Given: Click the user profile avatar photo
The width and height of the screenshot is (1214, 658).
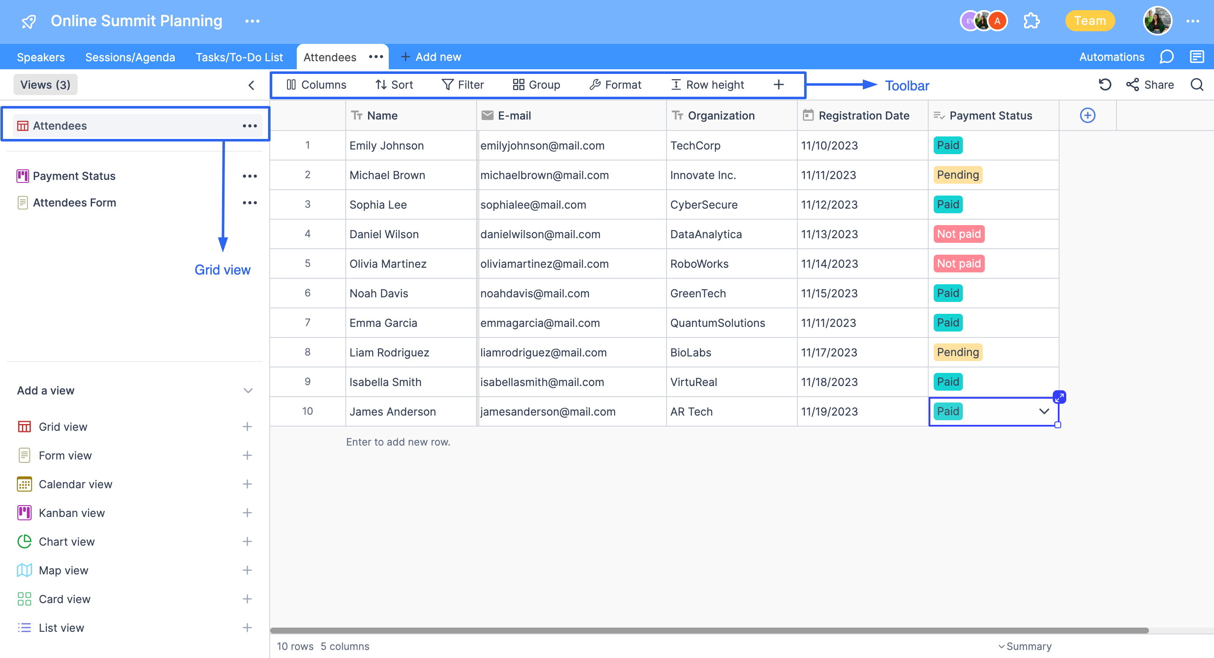Looking at the screenshot, I should [x=1157, y=21].
